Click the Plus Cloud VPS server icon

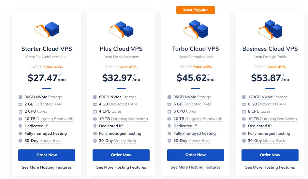point(121,30)
